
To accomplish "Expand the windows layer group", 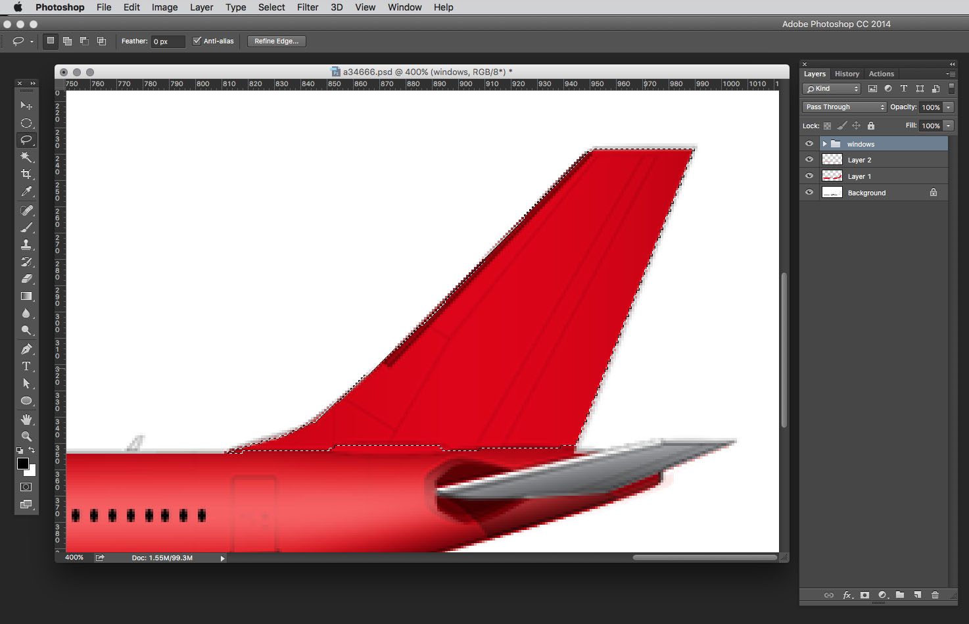I will [x=824, y=144].
